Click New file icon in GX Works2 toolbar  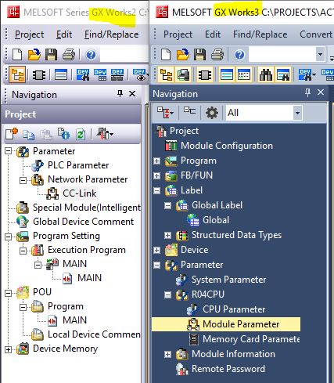click(17, 55)
